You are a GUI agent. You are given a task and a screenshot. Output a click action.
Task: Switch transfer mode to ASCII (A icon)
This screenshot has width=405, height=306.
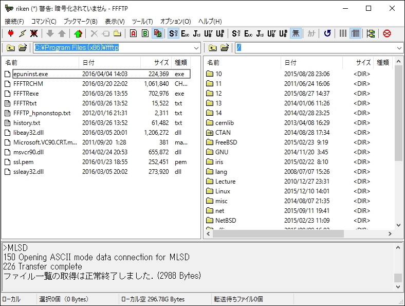[x=133, y=33]
